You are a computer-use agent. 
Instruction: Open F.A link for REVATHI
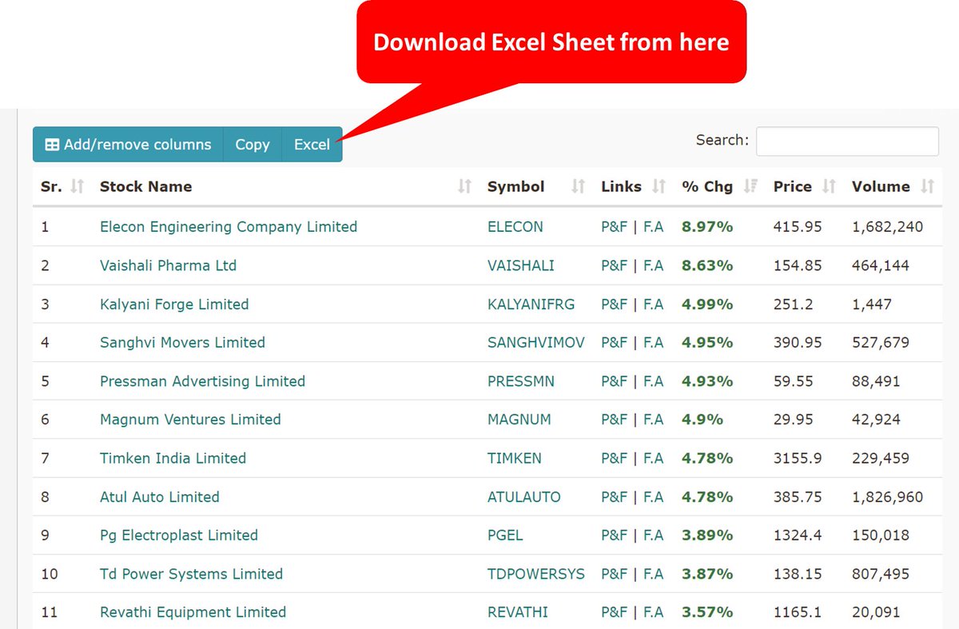[654, 612]
